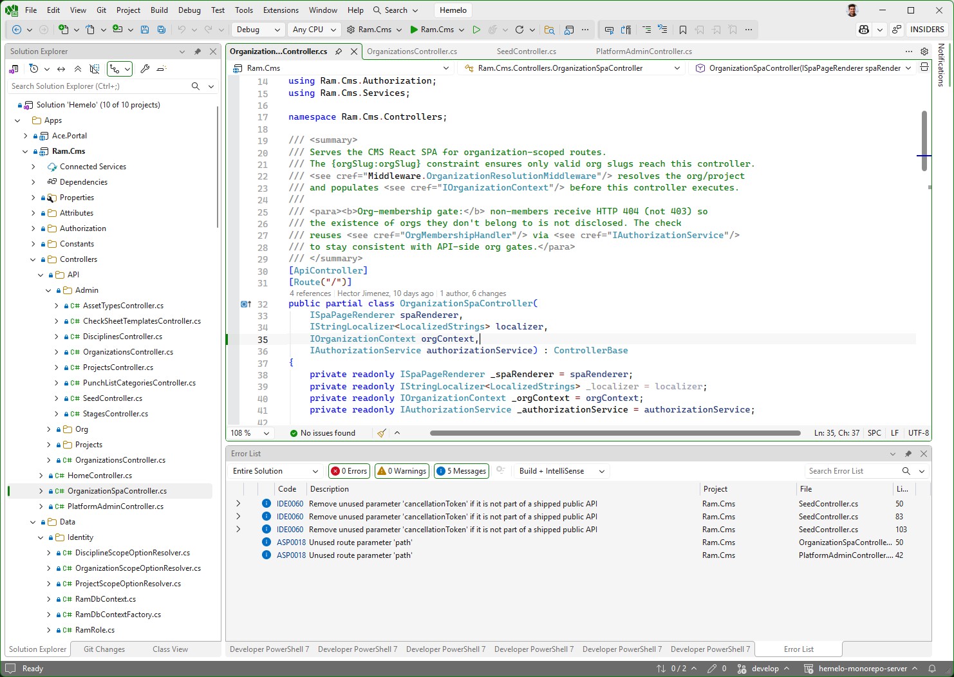This screenshot has height=677, width=954.
Task: Click the hemelo-monorepo-server repository button
Action: pyautogui.click(x=861, y=669)
